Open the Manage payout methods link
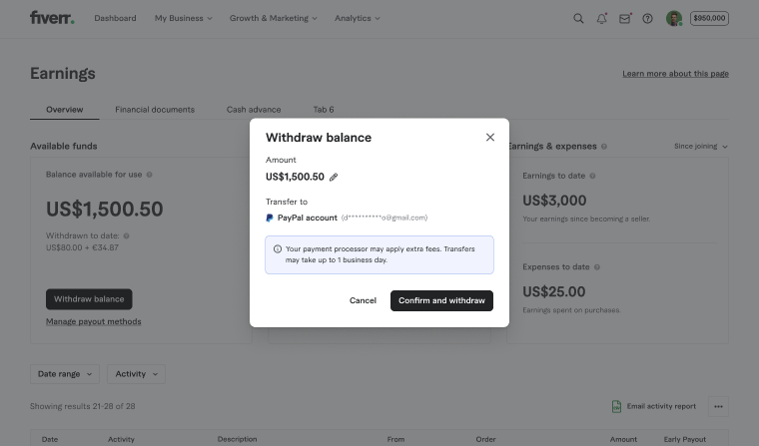The height and width of the screenshot is (446, 759). point(93,321)
